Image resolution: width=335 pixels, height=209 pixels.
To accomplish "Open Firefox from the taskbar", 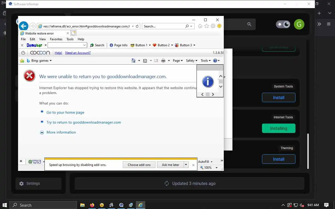I will click(x=92, y=205).
